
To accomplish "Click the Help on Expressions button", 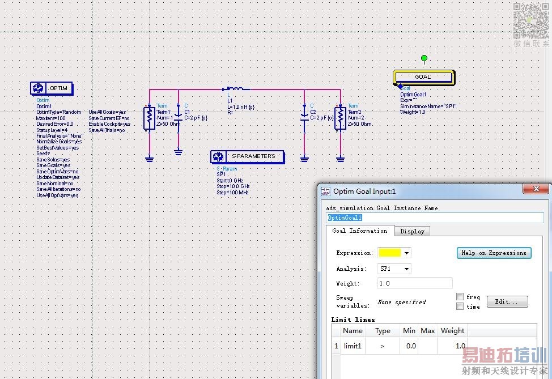I will click(x=494, y=253).
